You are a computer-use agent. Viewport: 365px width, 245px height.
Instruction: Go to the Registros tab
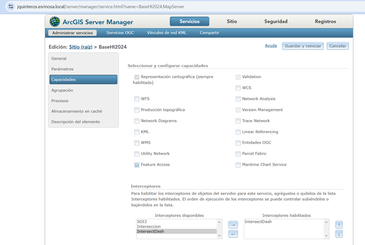(325, 21)
